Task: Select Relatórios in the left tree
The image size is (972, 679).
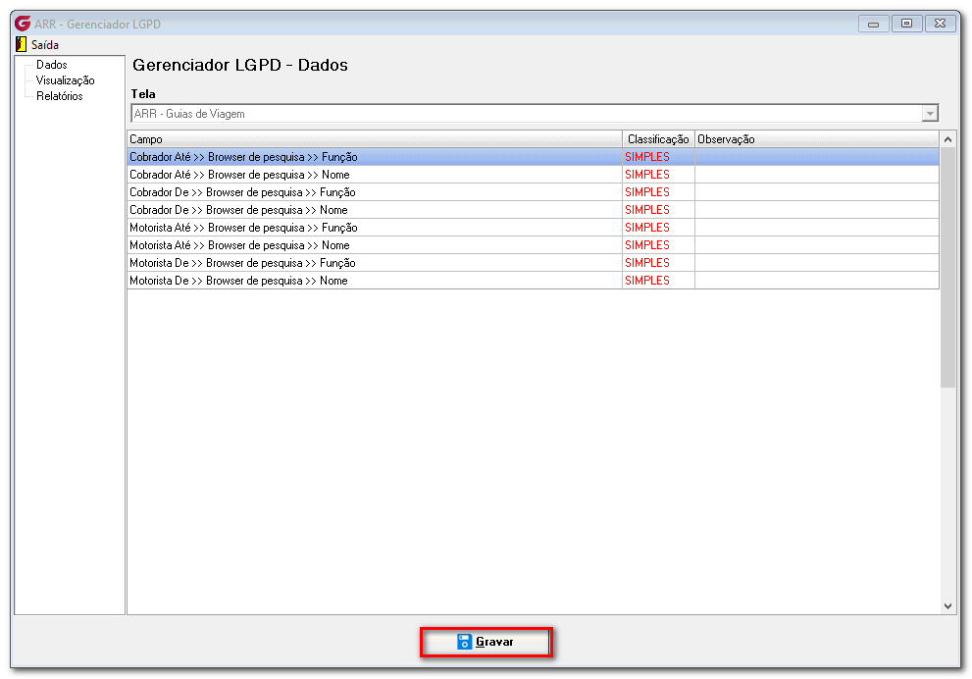Action: [60, 96]
